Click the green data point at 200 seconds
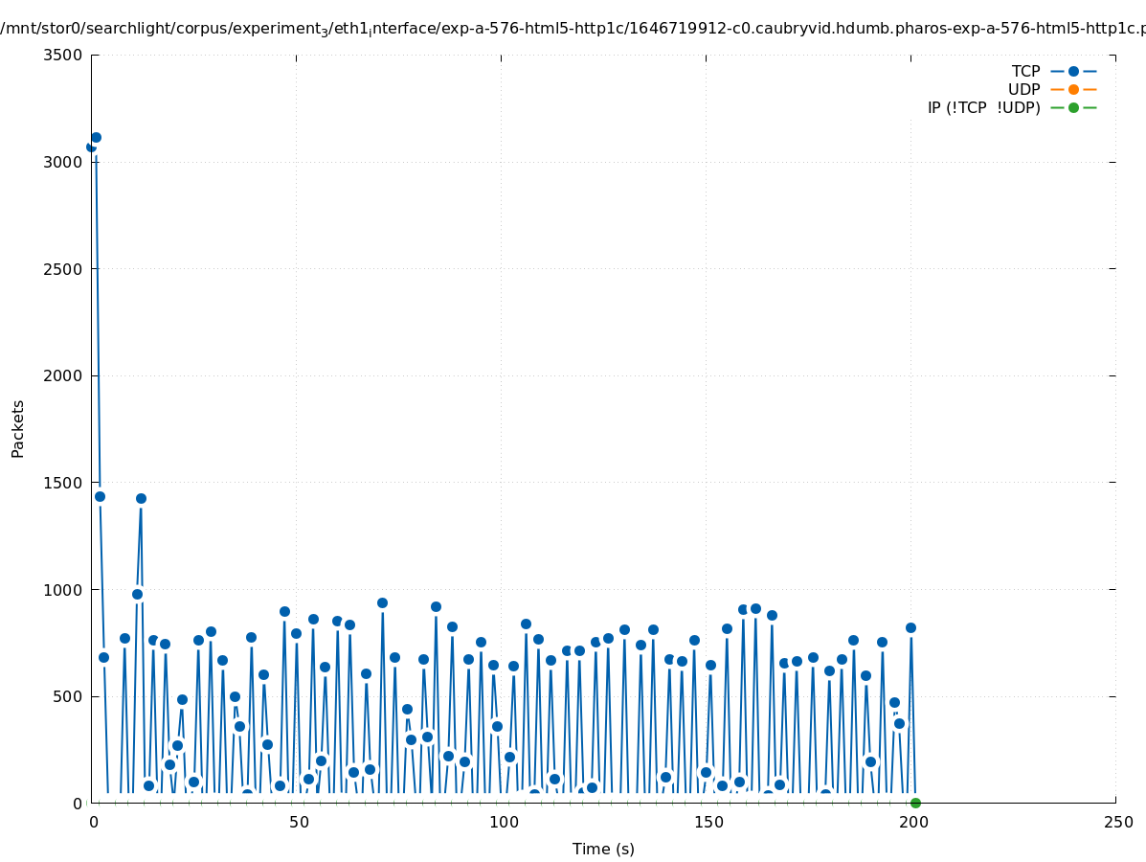 click(x=915, y=803)
